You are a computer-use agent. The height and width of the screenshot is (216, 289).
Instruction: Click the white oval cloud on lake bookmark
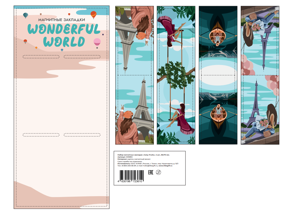click(218, 75)
